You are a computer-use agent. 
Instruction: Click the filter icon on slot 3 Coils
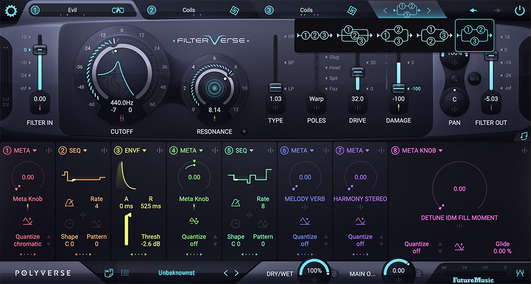pos(352,11)
